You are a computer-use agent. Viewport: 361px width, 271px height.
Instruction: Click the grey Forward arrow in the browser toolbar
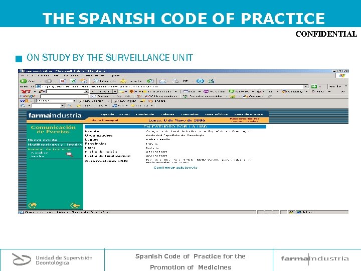click(x=48, y=81)
